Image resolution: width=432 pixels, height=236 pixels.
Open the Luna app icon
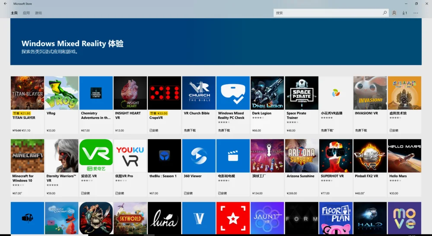click(x=165, y=218)
